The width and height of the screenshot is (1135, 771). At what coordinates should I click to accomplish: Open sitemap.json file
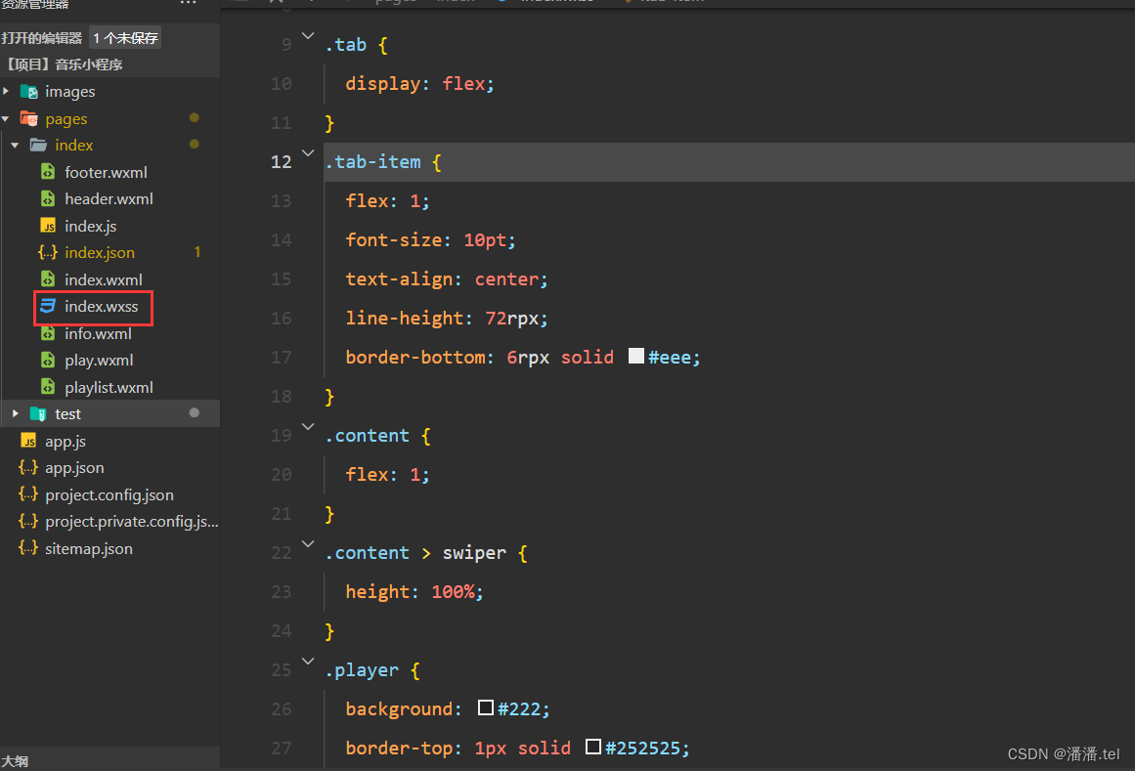click(89, 548)
